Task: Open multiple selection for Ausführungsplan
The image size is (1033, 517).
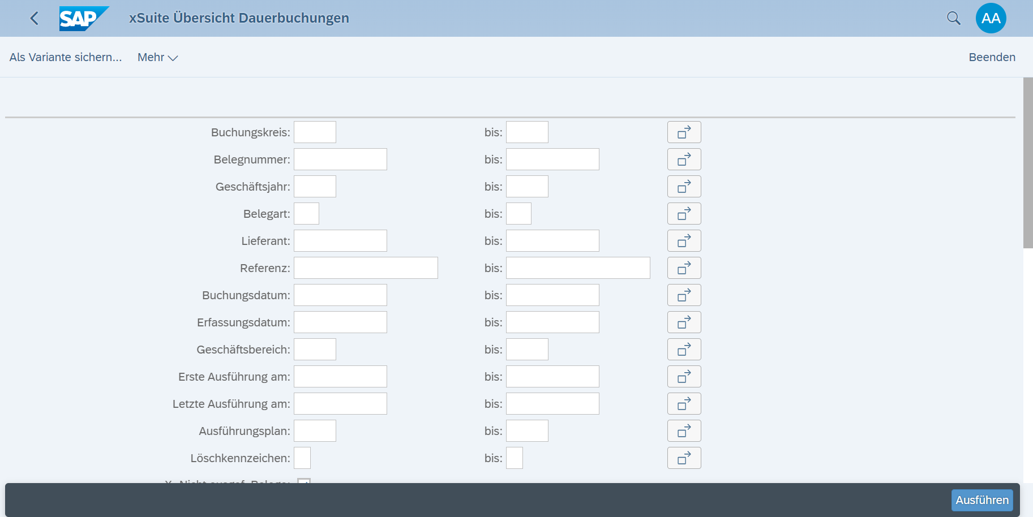Action: [684, 431]
